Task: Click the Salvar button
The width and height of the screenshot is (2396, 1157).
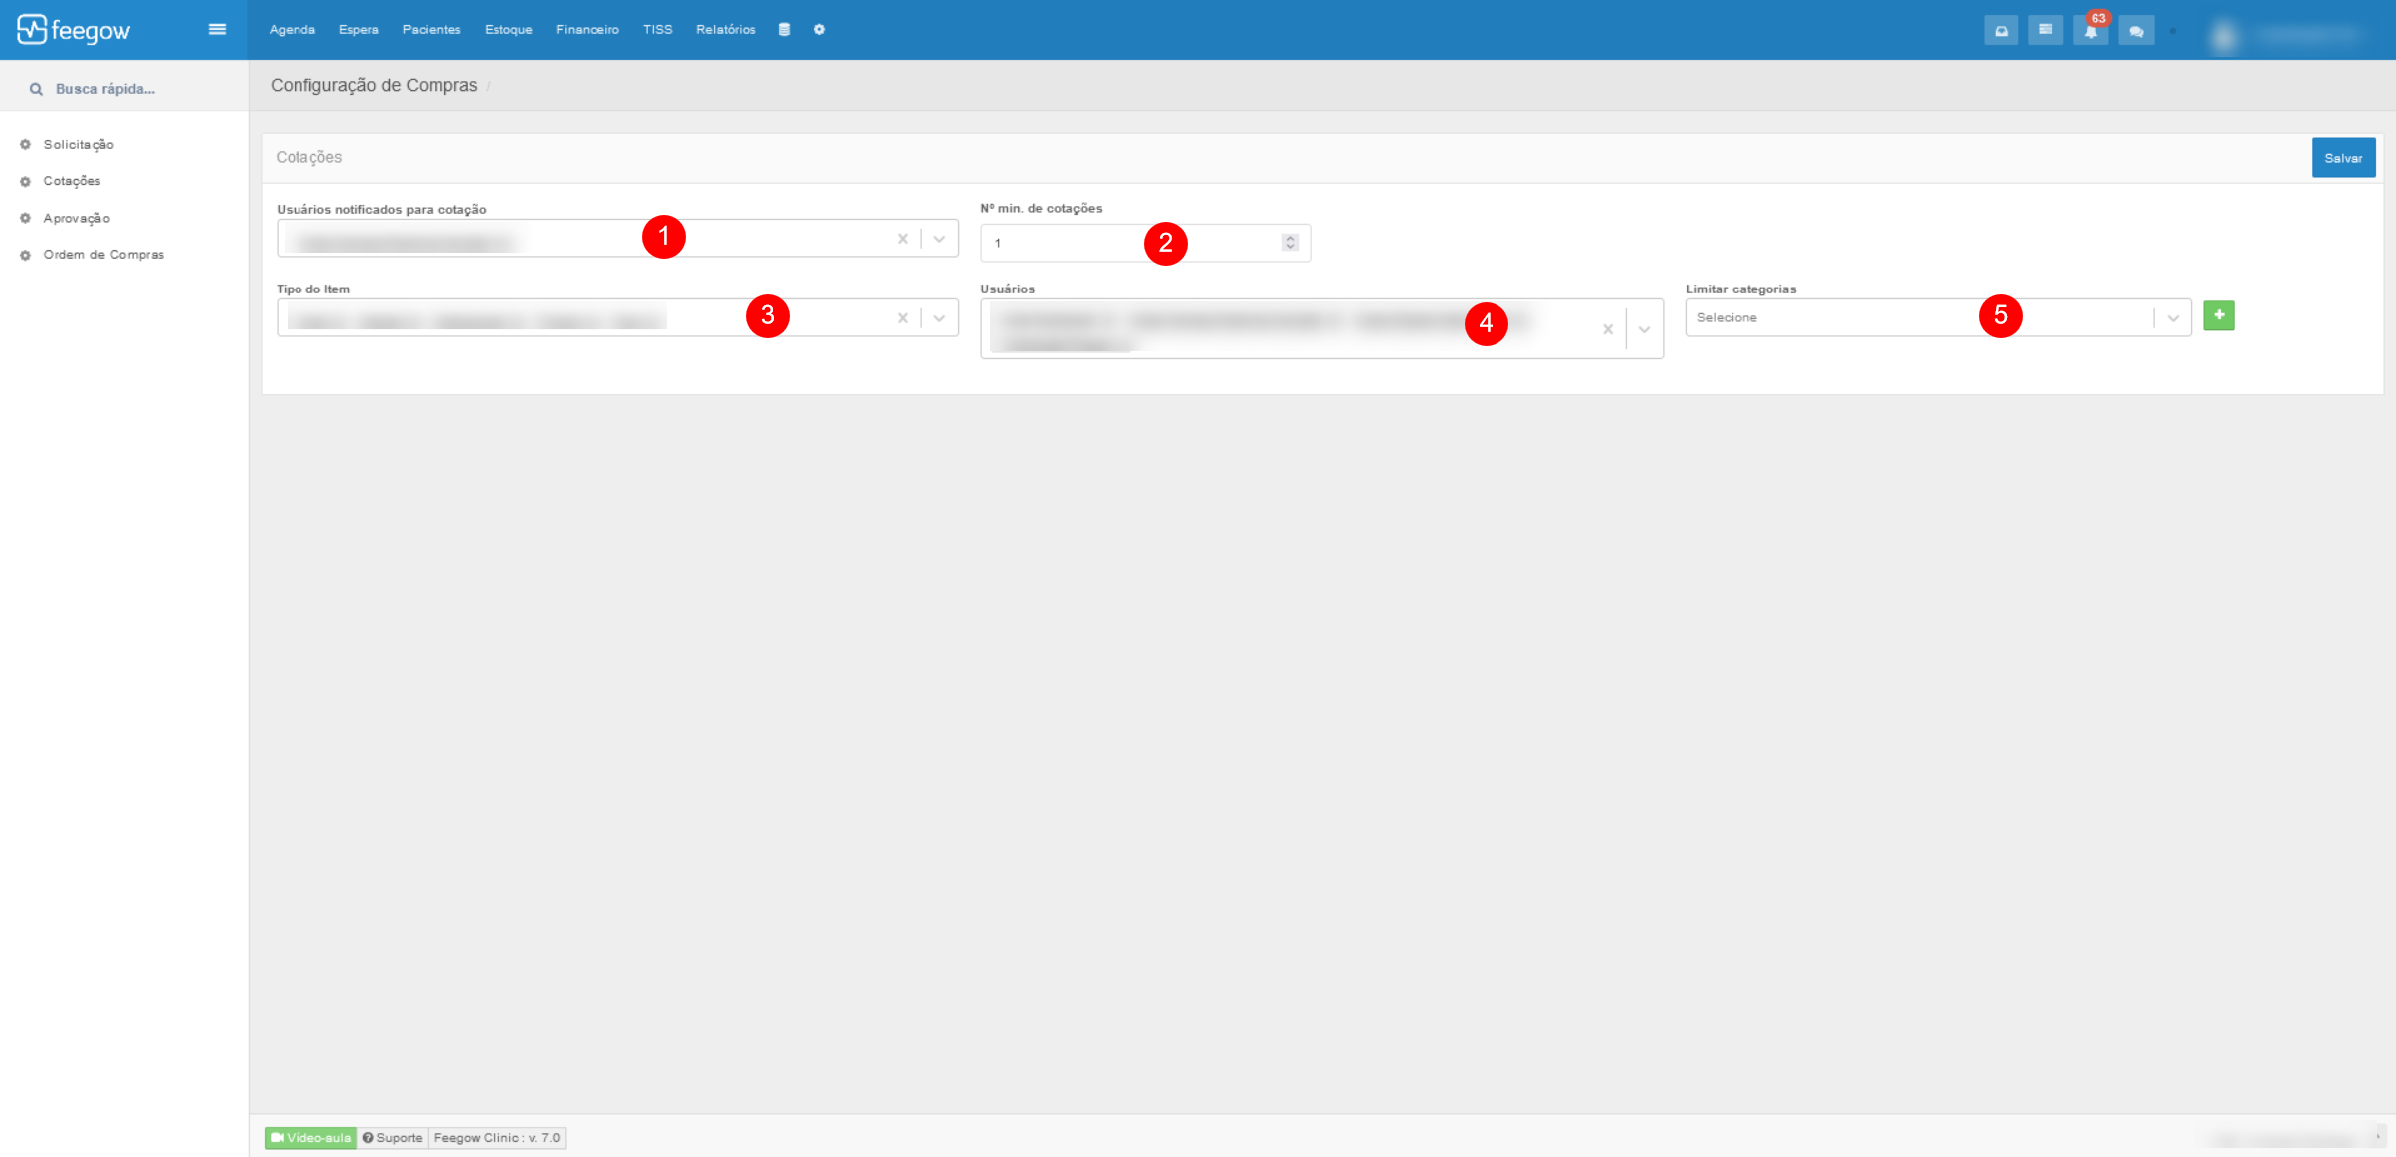Action: click(x=2342, y=158)
